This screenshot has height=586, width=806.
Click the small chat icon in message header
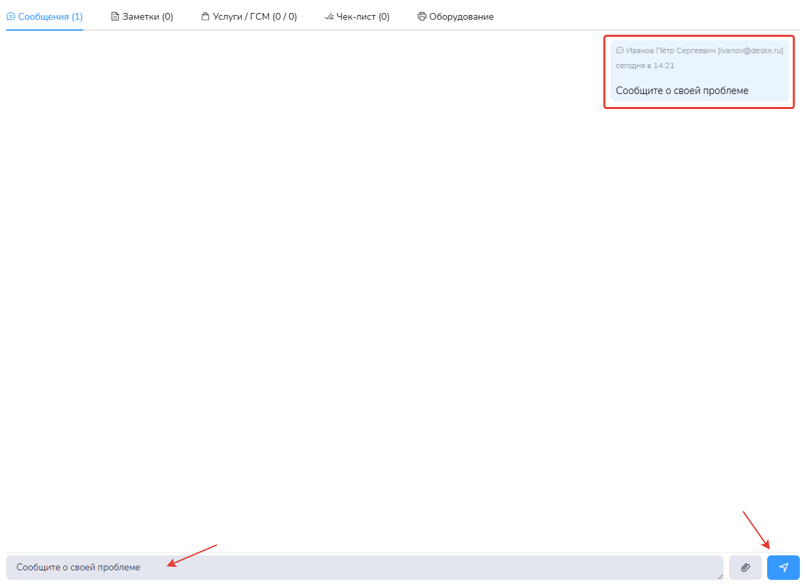point(620,50)
